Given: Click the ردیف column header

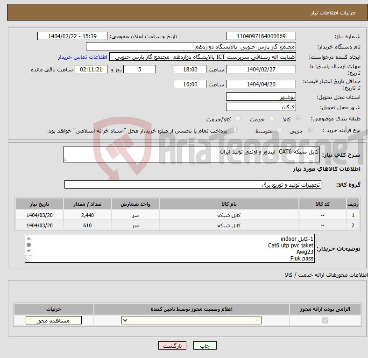Looking at the screenshot, I should pos(353,204).
